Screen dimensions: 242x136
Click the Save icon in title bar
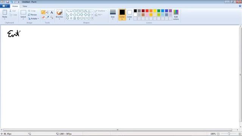(x=8, y=2)
